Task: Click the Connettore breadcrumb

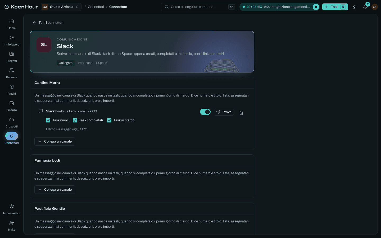Action: [x=118, y=7]
